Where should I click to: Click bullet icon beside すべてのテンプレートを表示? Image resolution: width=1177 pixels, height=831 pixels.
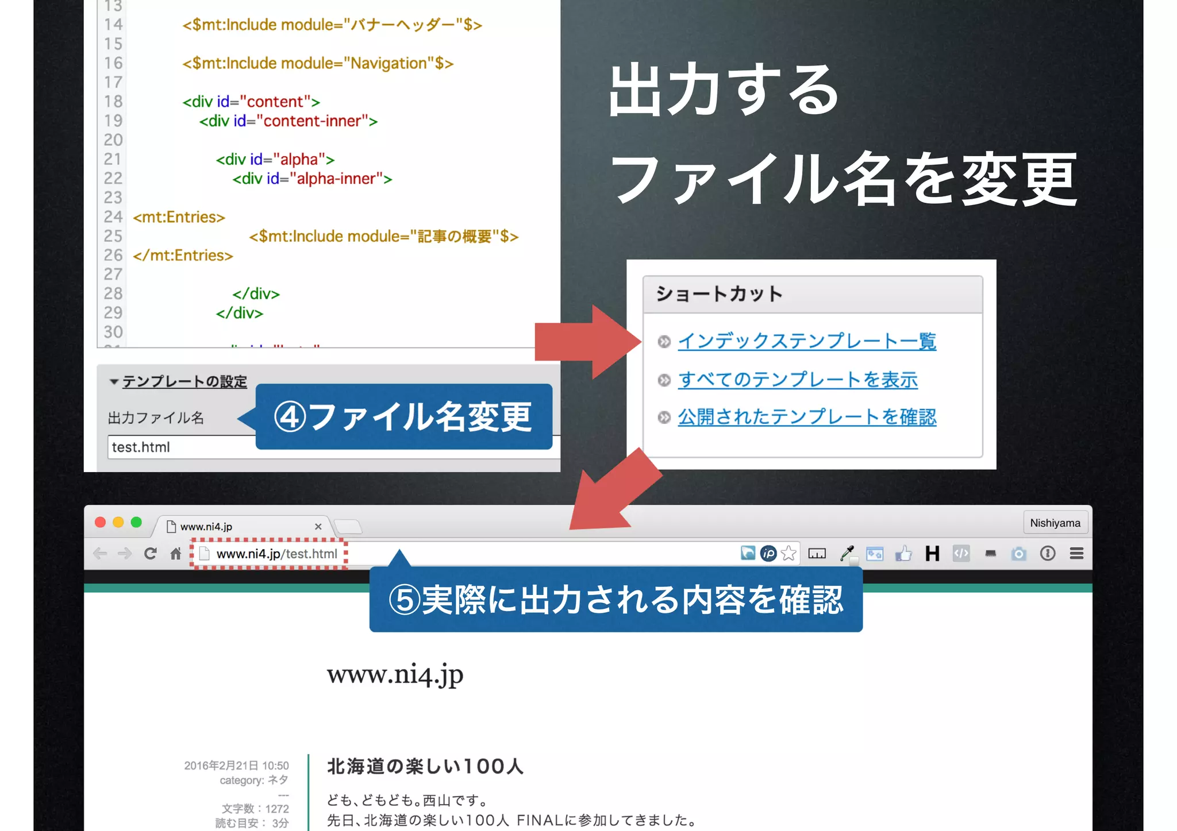click(x=664, y=380)
